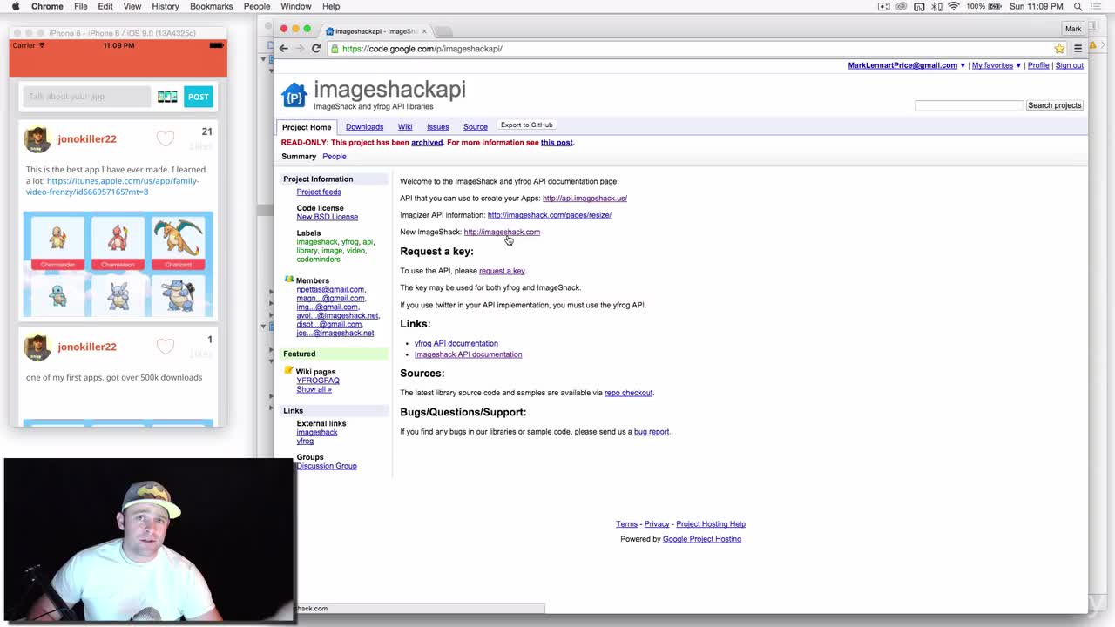Switch to the Wiki tab
Screen dimensions: 1115x627
point(405,127)
